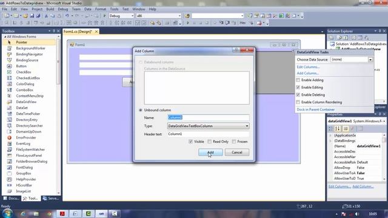Screen dimensions: 388x218
Task: Show categorized view in Properties window
Action: pos(330,128)
